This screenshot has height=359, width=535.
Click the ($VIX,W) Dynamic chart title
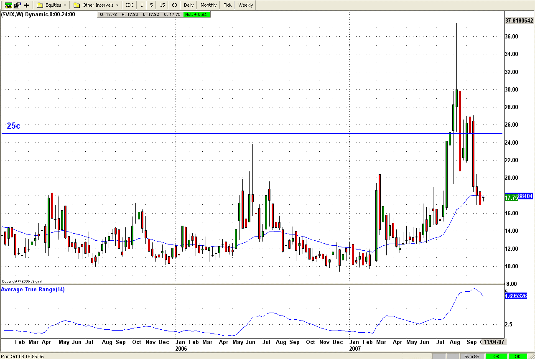pyautogui.click(x=38, y=14)
